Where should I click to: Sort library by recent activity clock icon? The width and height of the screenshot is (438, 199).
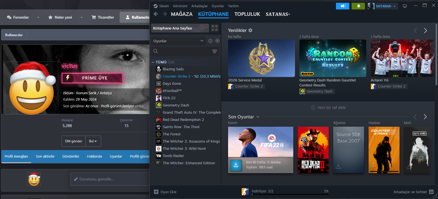[x=210, y=41]
